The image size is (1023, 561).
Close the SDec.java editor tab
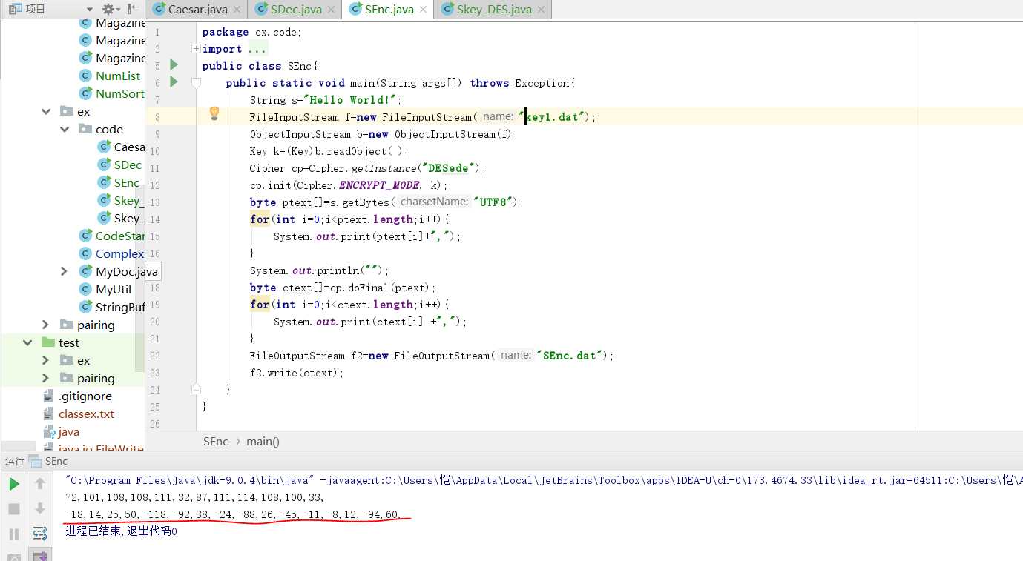coord(332,10)
